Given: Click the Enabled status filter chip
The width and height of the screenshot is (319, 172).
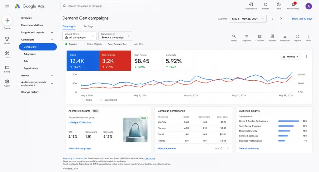Looking at the screenshot, I should [71, 44].
